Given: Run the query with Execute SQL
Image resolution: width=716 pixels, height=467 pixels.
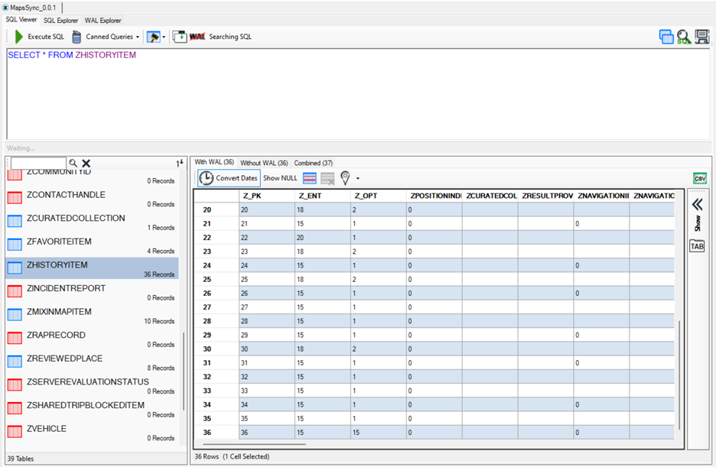Looking at the screenshot, I should (x=40, y=37).
